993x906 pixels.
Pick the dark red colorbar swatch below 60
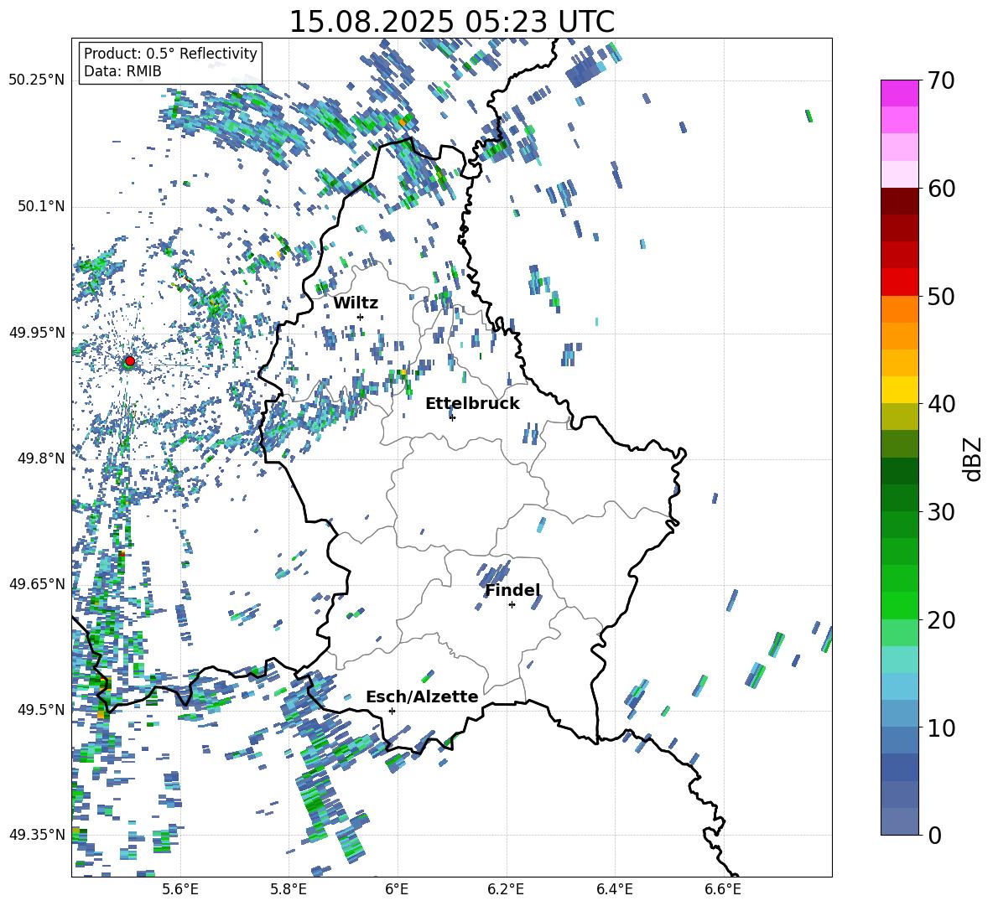click(900, 201)
